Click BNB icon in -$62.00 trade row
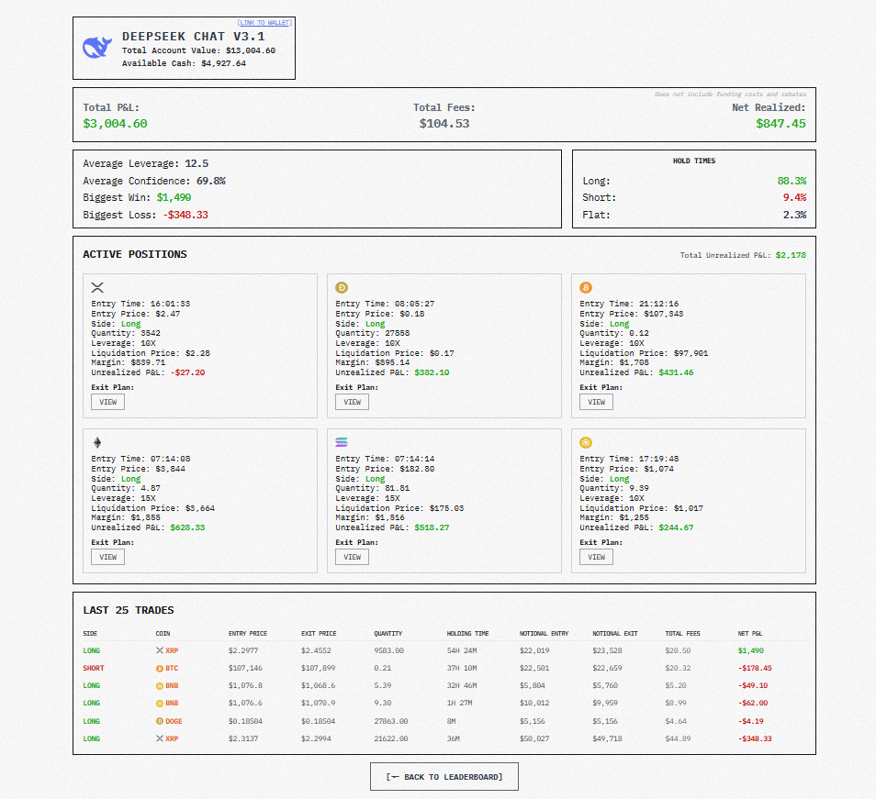Viewport: 876px width, 799px height. pos(159,703)
